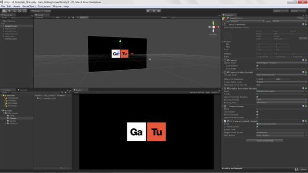Viewport: 308px width, 173px height.
Task: Collapse the Anchors section
Action: 222,42
